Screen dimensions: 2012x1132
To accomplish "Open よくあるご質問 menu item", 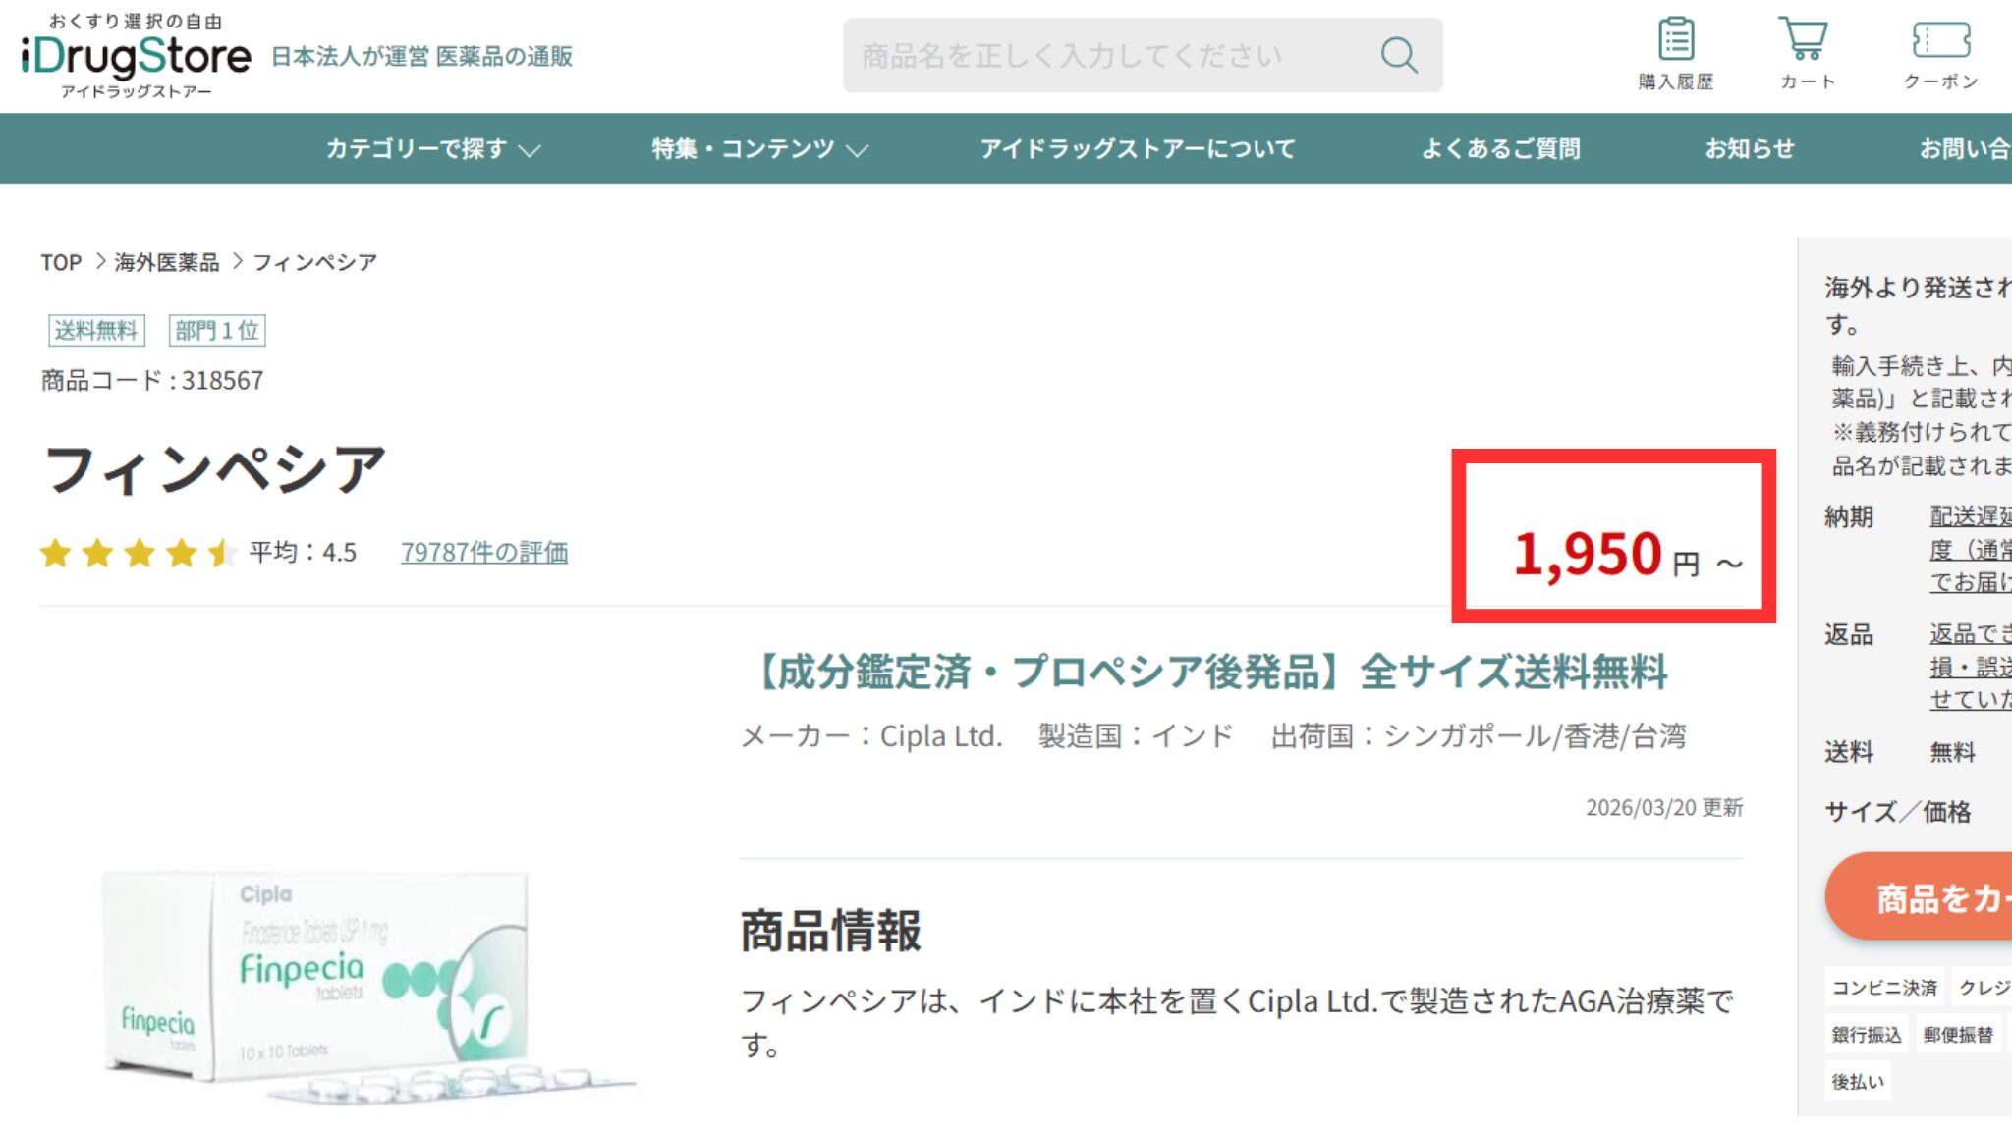I will coord(1500,149).
